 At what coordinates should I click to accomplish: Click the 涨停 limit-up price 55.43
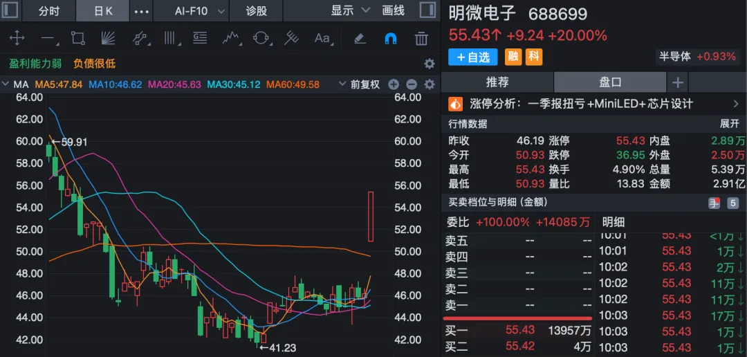click(630, 141)
